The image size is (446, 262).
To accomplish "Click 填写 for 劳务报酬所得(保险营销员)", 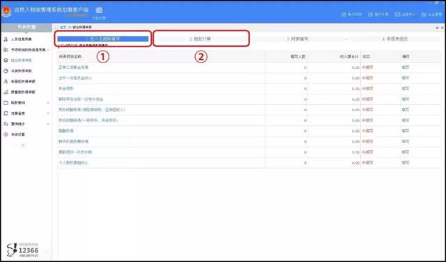I will [x=406, y=110].
